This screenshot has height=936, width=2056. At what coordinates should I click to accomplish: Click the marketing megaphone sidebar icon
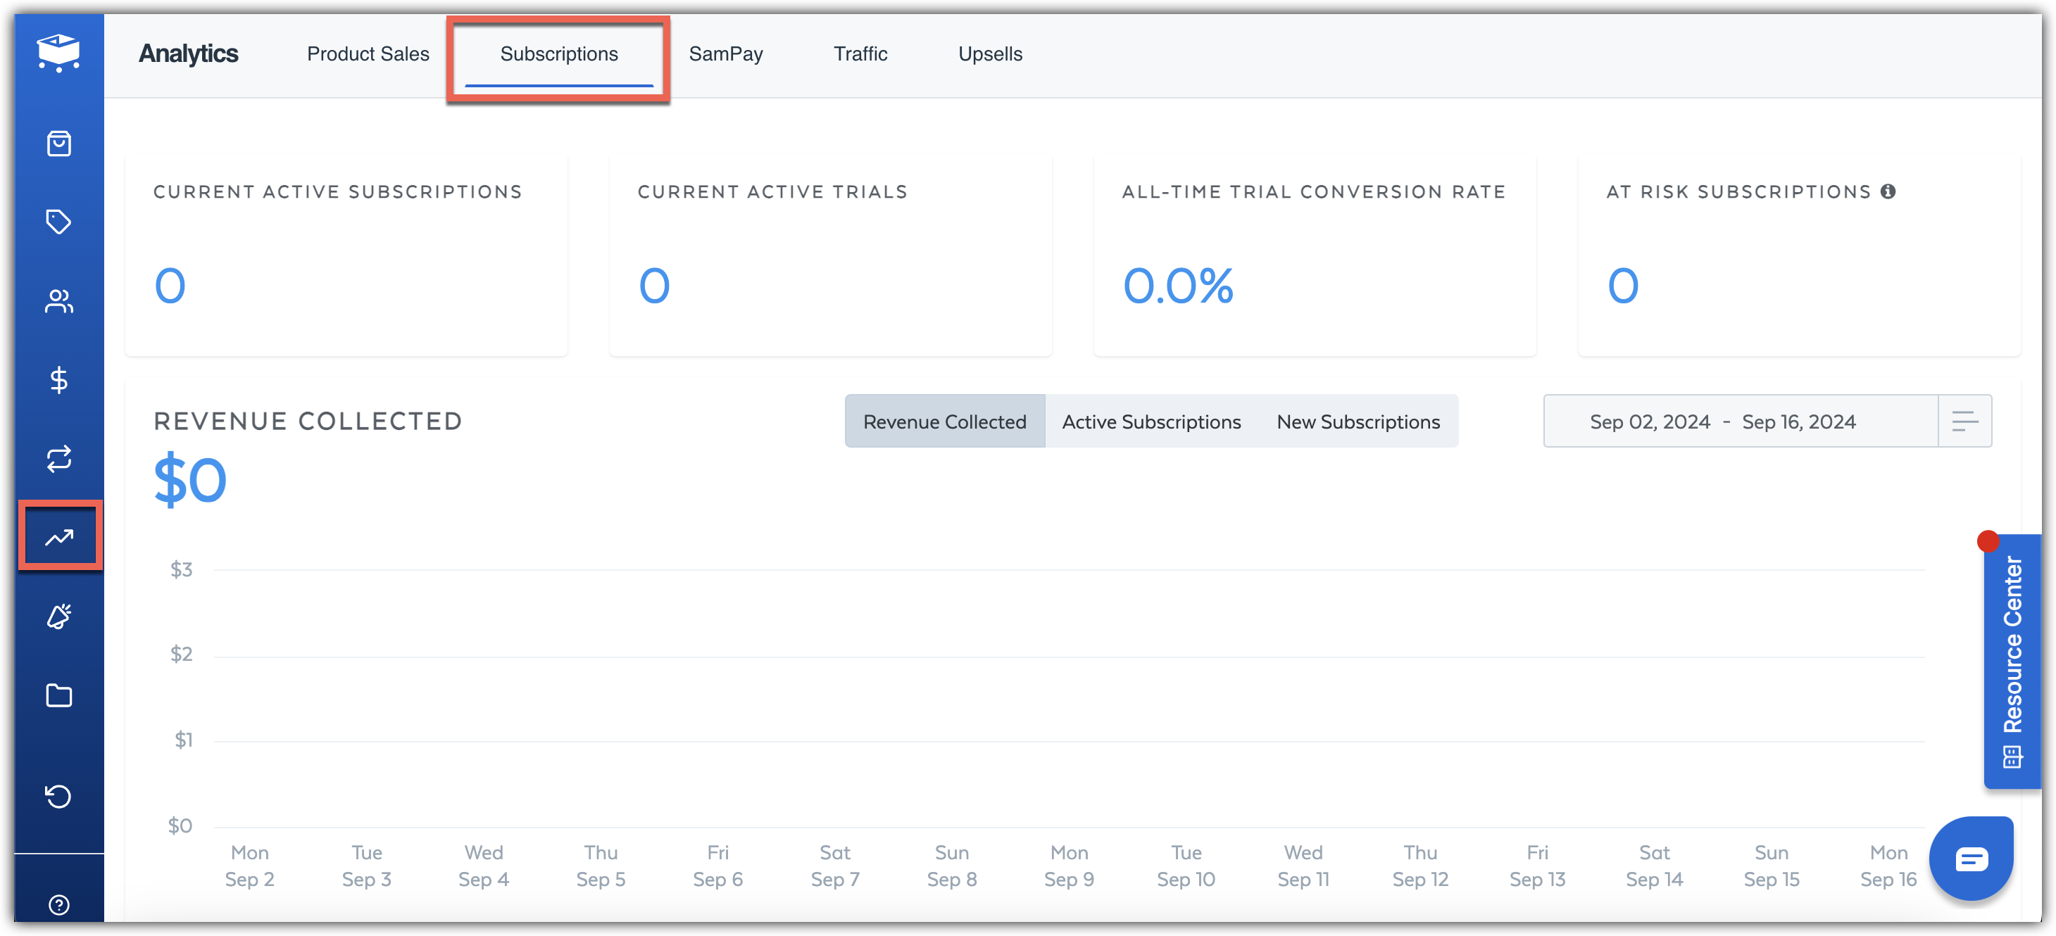tap(59, 616)
